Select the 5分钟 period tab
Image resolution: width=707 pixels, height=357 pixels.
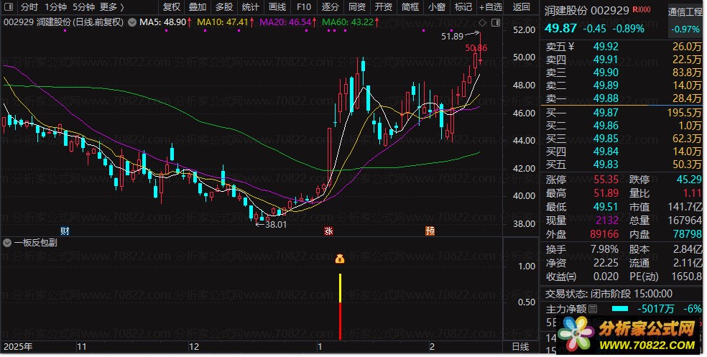pos(84,7)
